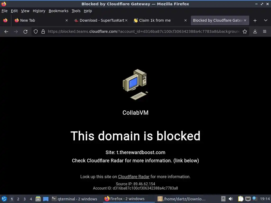Go back to previous page
The height and width of the screenshot is (203, 271).
[6, 32]
